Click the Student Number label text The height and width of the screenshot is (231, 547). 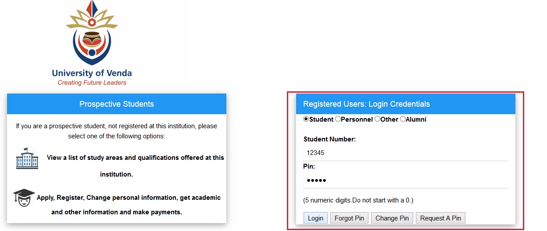[329, 139]
